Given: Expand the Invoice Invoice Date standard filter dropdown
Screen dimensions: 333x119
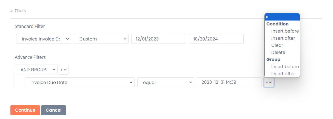Looking at the screenshot, I should (x=44, y=39).
